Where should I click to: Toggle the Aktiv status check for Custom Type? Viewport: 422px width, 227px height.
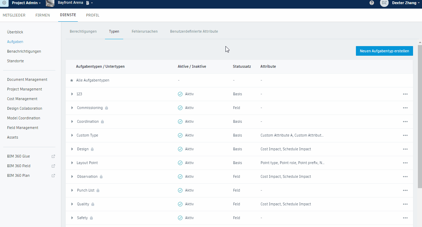(x=180, y=135)
